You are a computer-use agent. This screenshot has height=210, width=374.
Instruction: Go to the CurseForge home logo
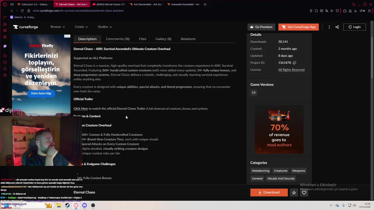(25, 27)
